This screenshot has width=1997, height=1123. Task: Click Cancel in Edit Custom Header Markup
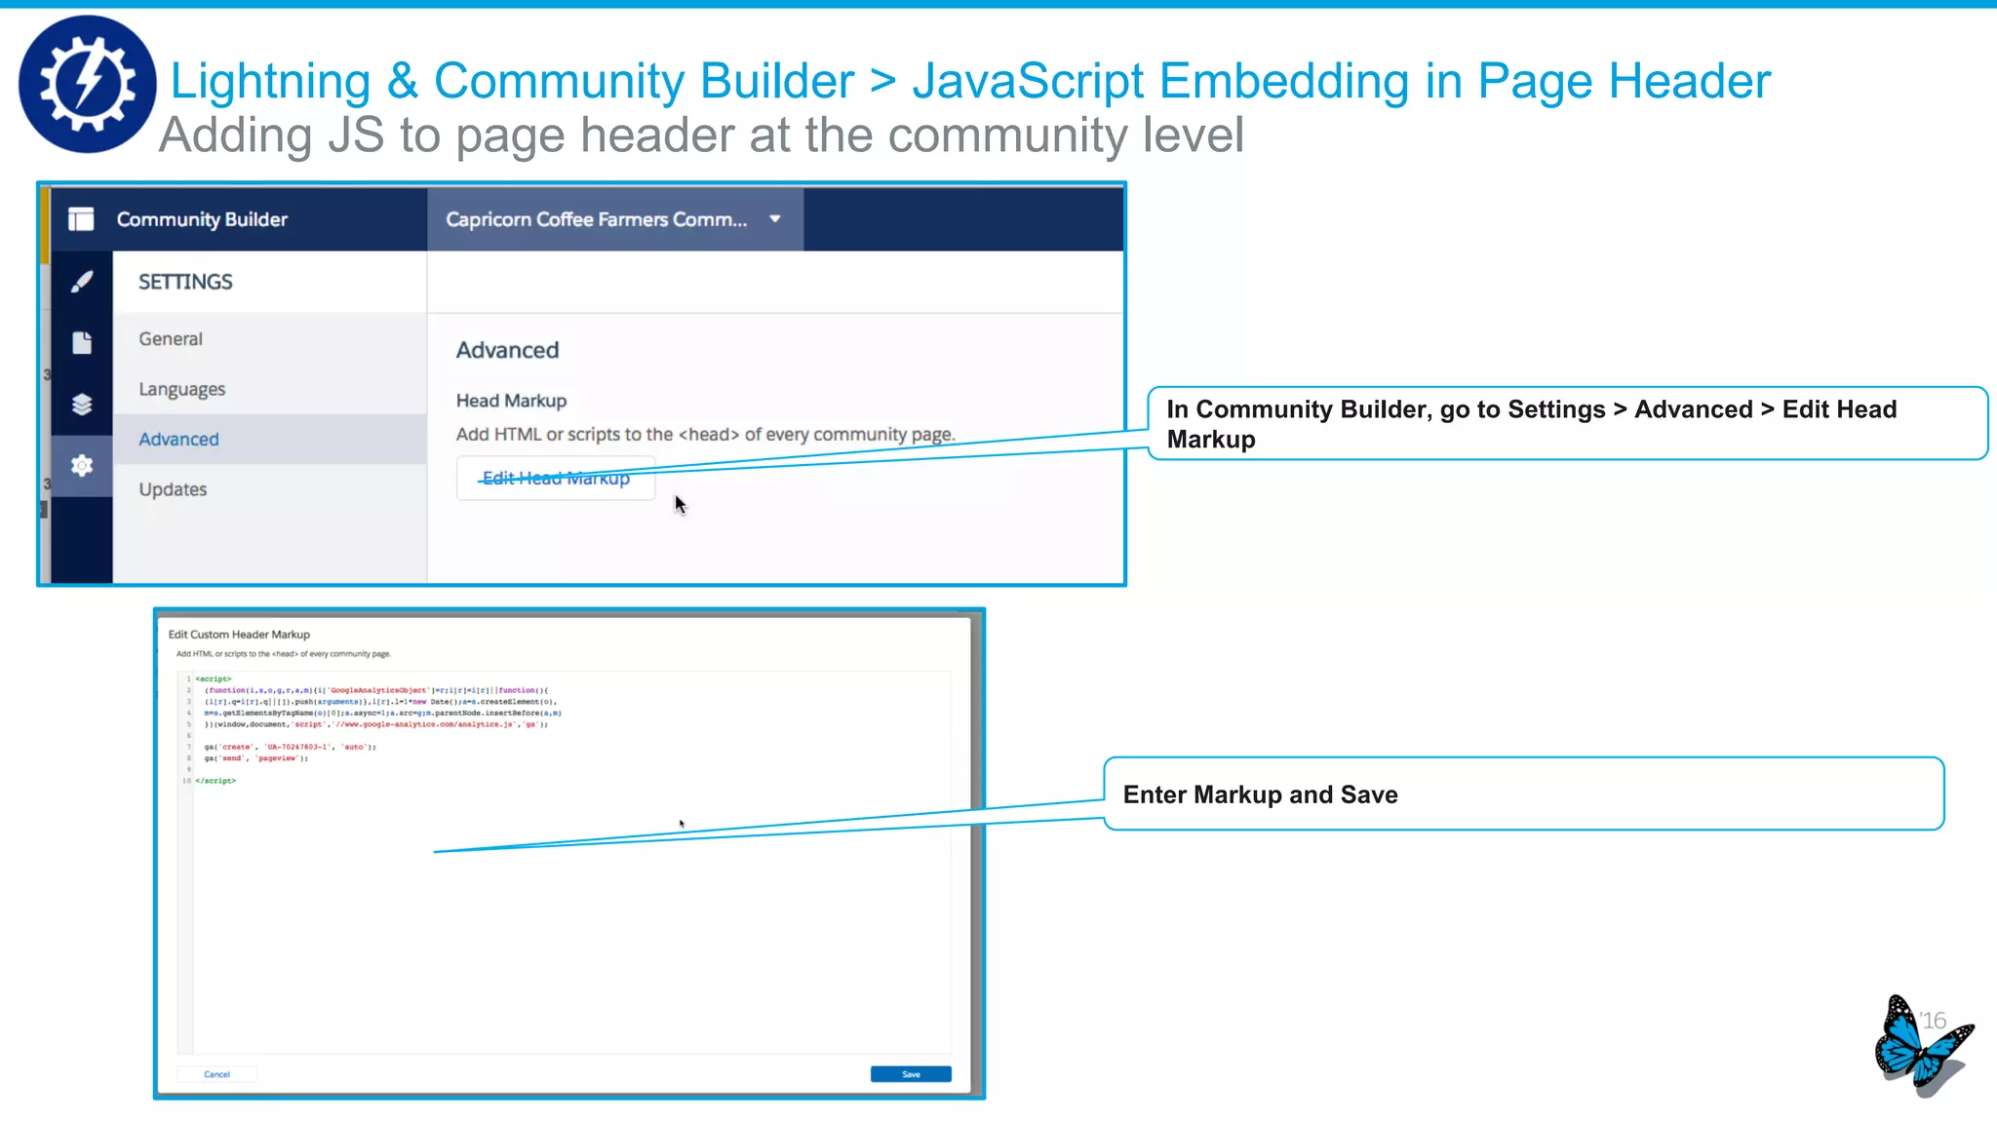point(216,1074)
